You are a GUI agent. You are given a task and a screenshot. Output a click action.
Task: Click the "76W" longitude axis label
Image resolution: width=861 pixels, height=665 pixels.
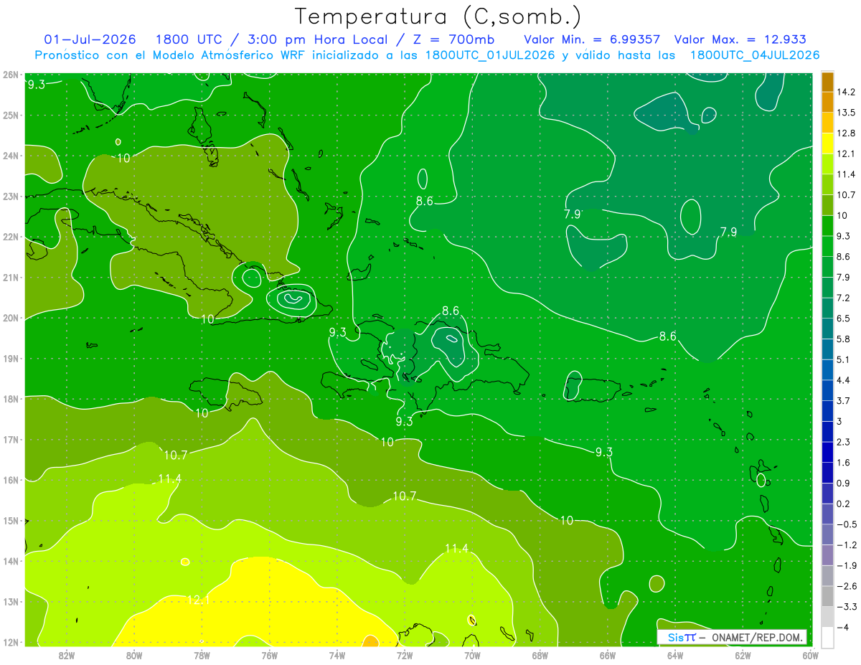tap(269, 655)
